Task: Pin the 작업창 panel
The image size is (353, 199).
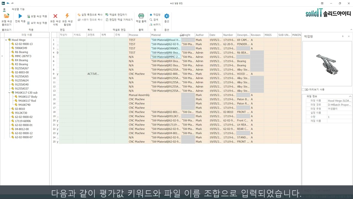Action: pos(343,36)
